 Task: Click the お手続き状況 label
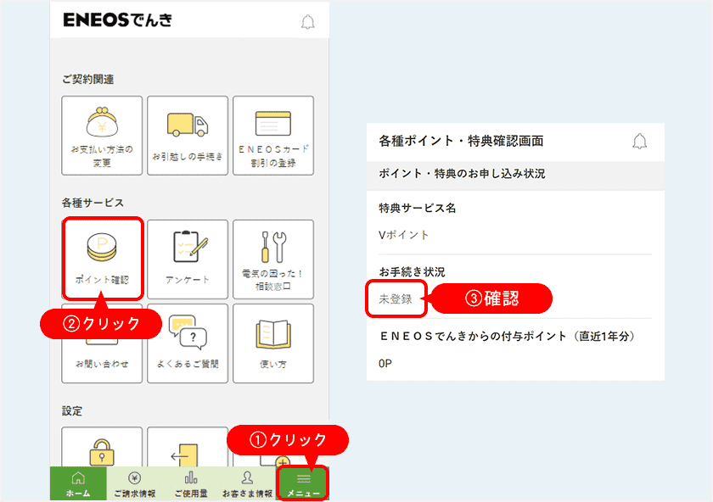click(412, 271)
